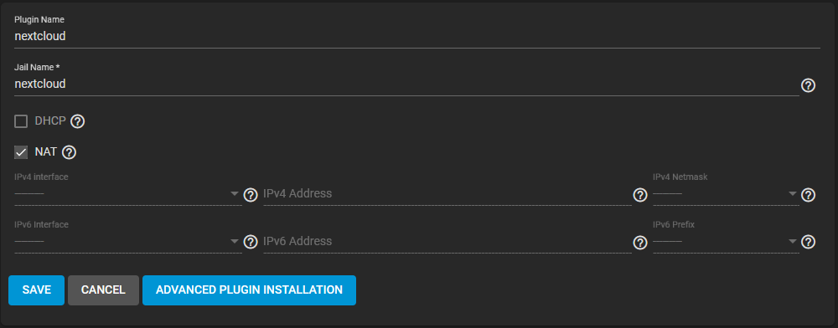Focus the IPv4 Address input field
838x328 pixels.
click(x=447, y=193)
